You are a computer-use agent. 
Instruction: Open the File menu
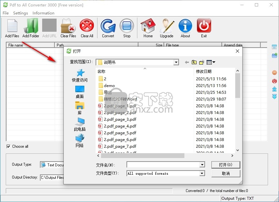pyautogui.click(x=5, y=13)
